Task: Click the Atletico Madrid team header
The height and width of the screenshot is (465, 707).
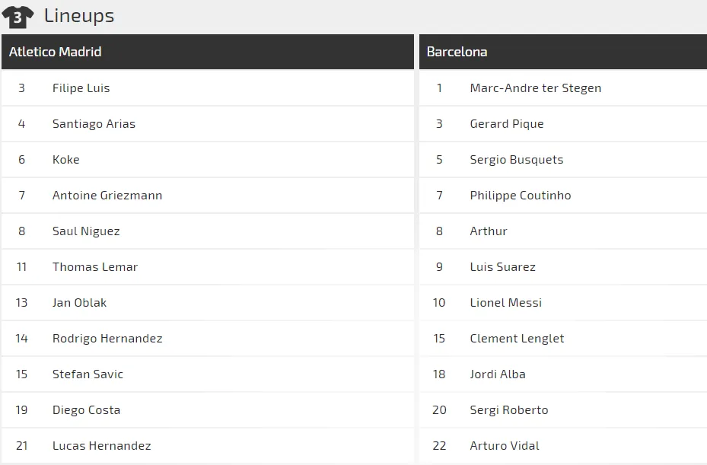Action: point(208,52)
